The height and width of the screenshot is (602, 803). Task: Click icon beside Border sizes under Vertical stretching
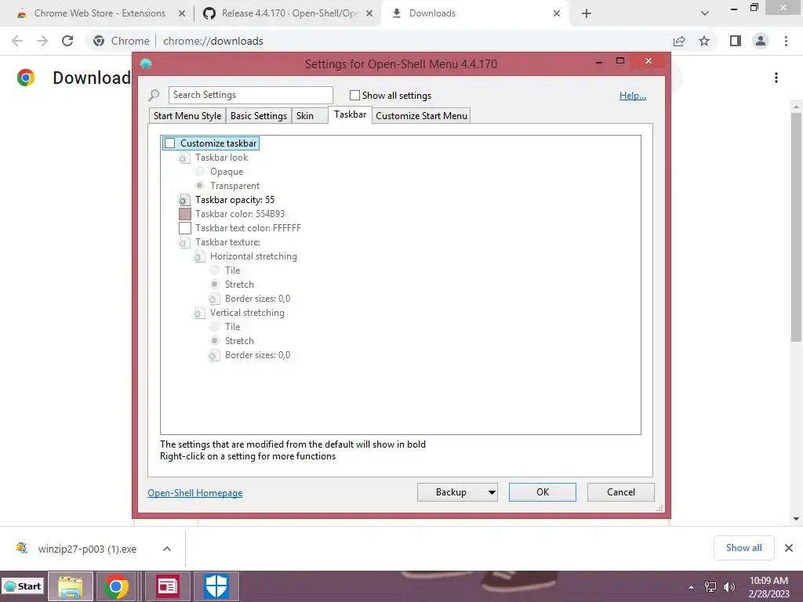click(214, 355)
